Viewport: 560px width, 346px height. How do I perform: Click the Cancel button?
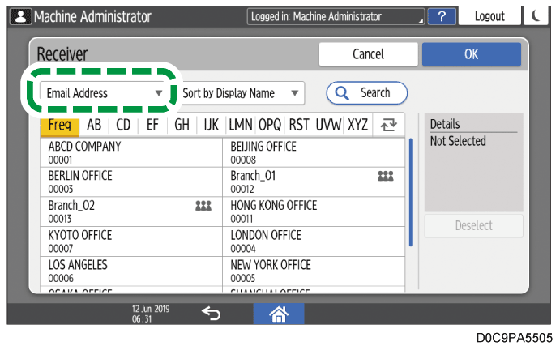pyautogui.click(x=368, y=54)
